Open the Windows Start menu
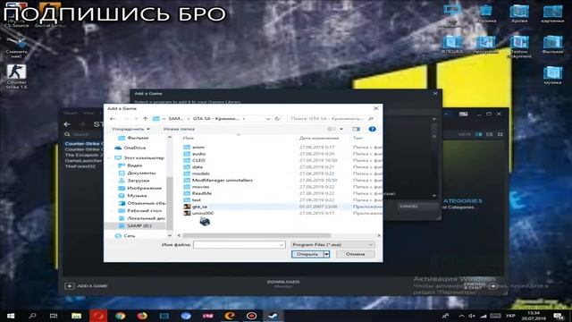The width and height of the screenshot is (572, 322). [x=11, y=316]
